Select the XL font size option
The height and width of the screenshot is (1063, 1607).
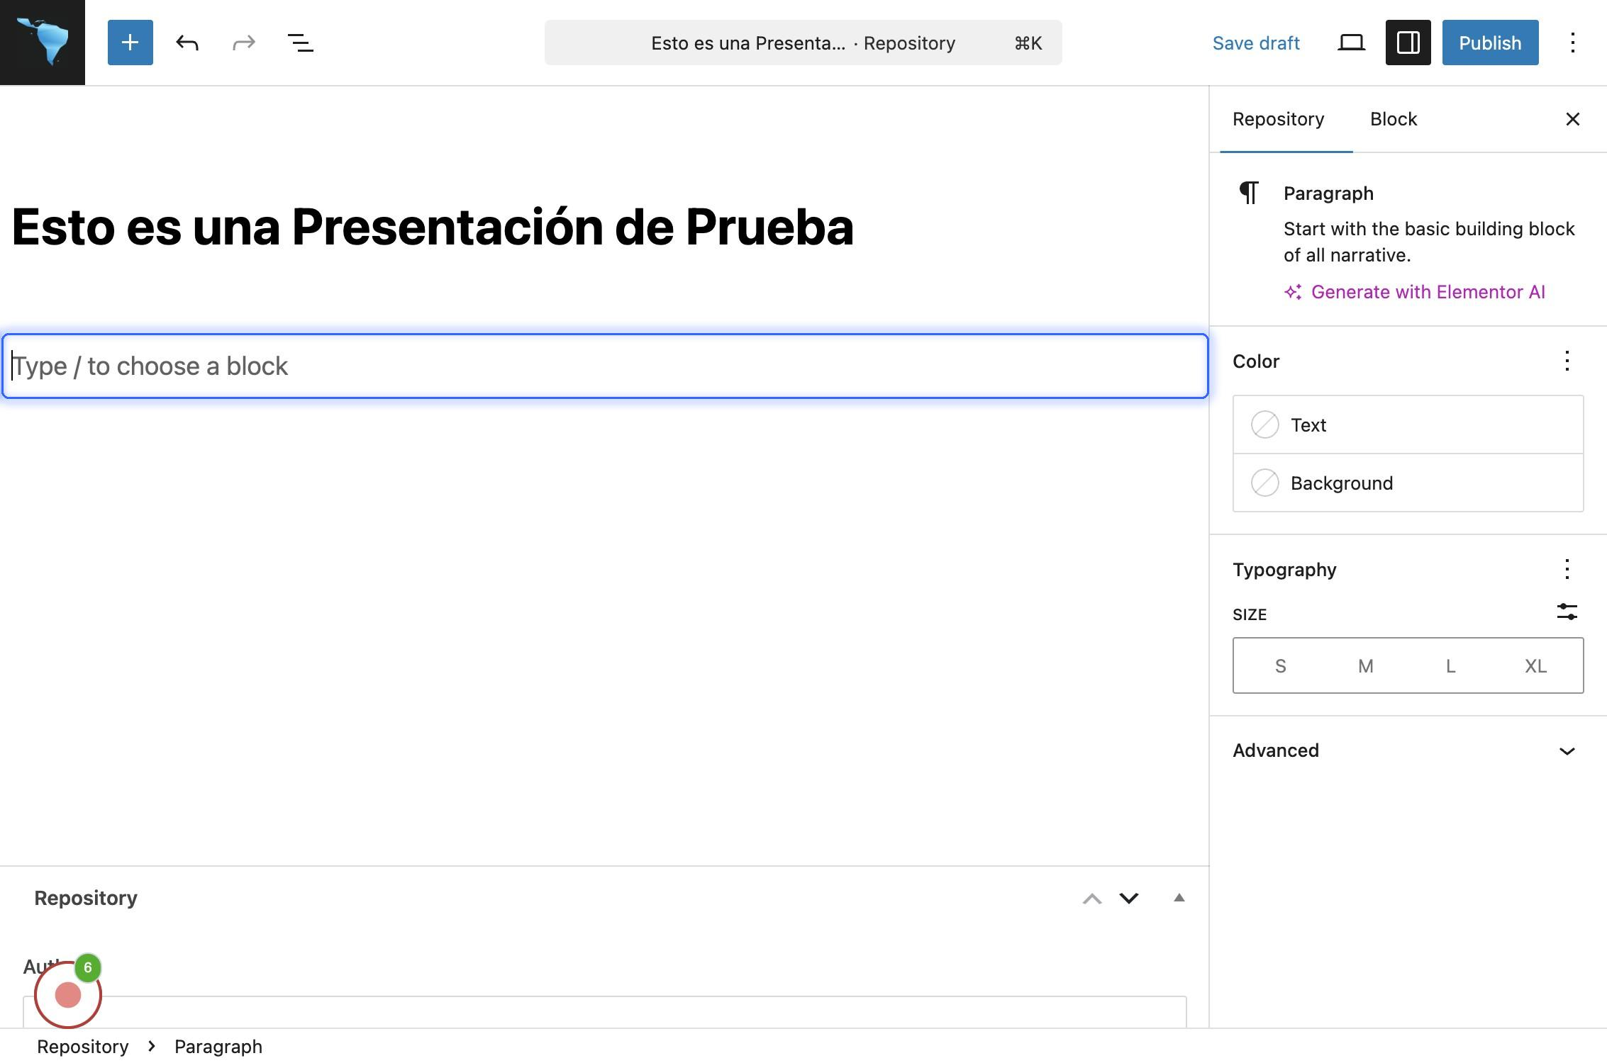[1535, 666]
